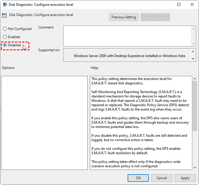Viewport: 199px width, 185px height.
Task: Click the Help pane scrollbar thumb
Action: [x=195, y=106]
